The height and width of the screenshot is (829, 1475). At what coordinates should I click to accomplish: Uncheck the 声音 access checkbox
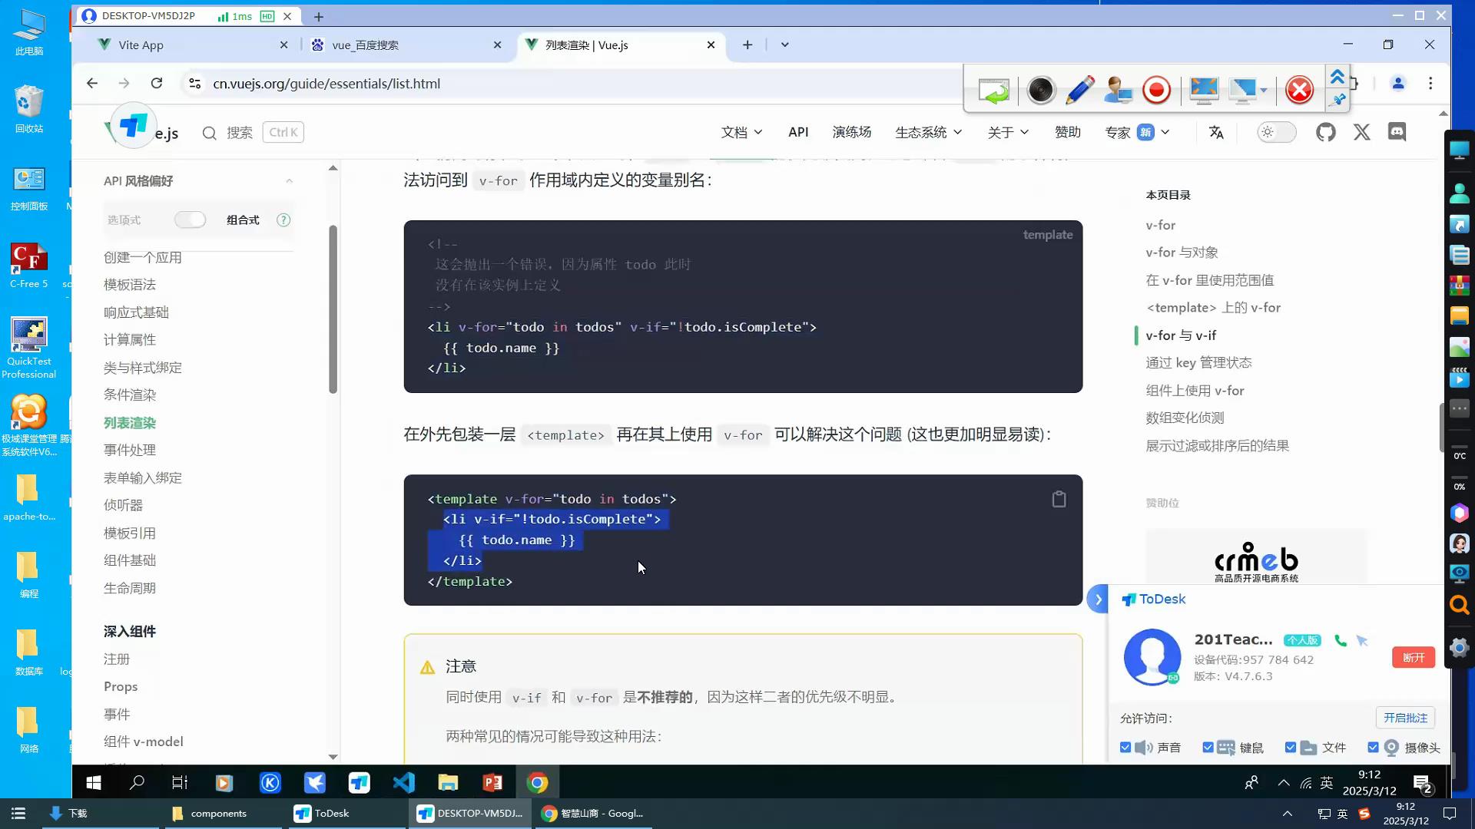(1125, 748)
